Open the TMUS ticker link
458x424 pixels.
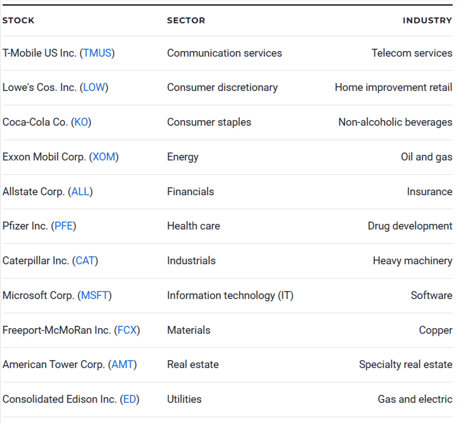point(97,53)
